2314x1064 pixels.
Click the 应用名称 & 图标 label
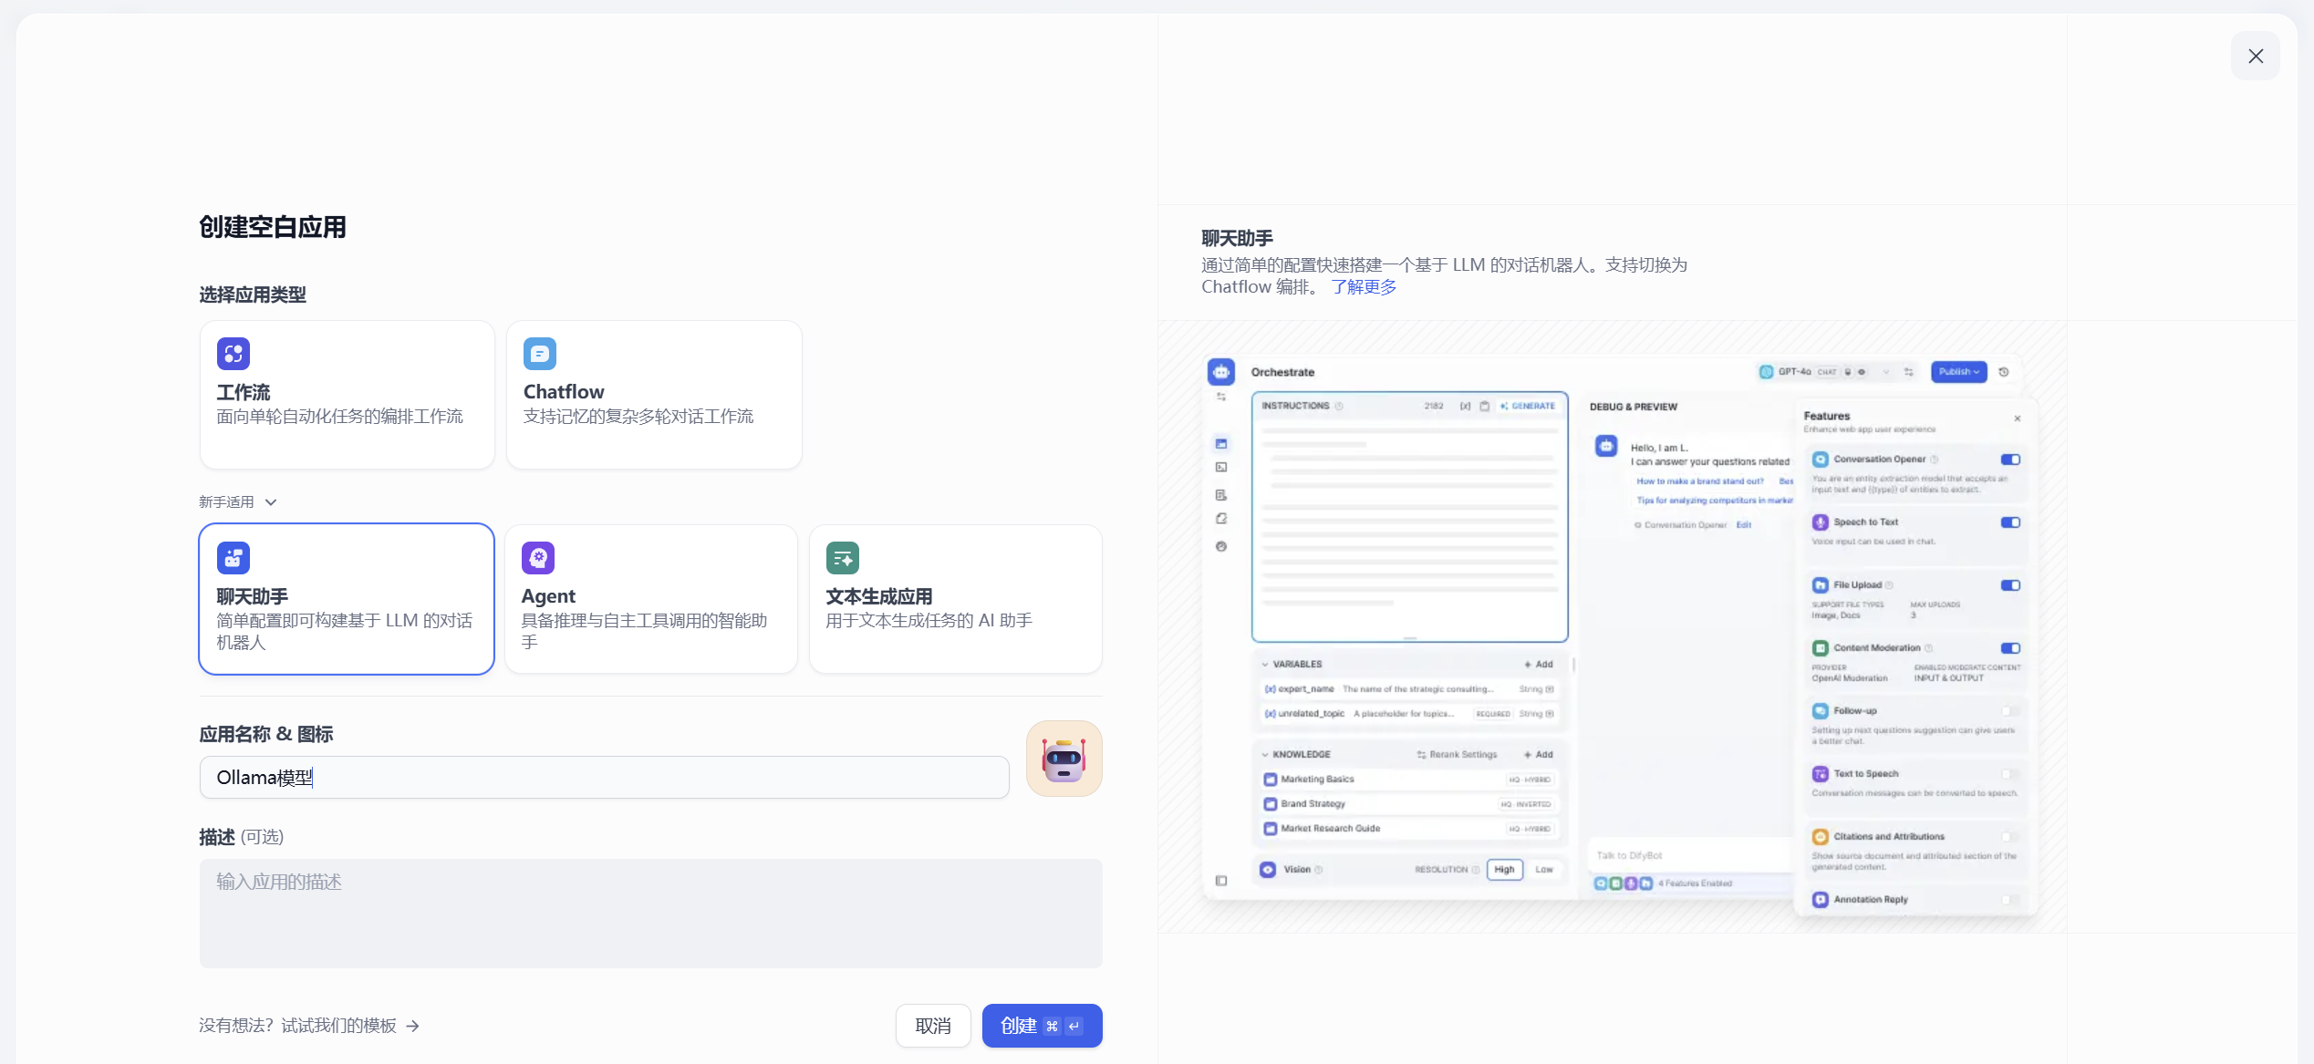[x=266, y=734]
